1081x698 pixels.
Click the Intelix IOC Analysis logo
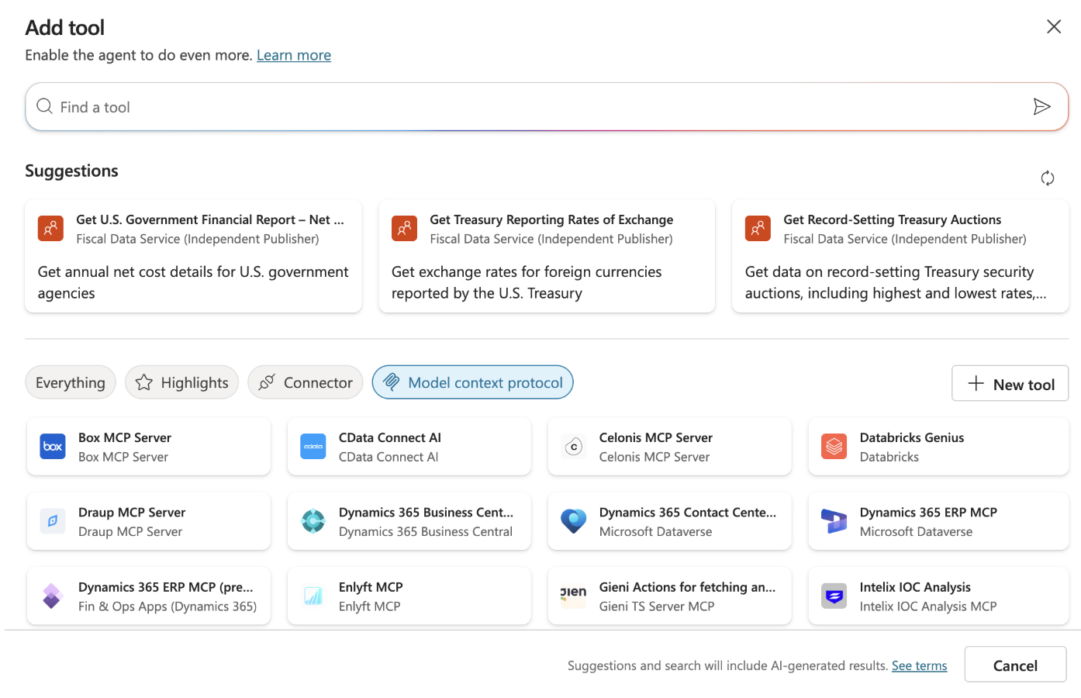pyautogui.click(x=834, y=596)
